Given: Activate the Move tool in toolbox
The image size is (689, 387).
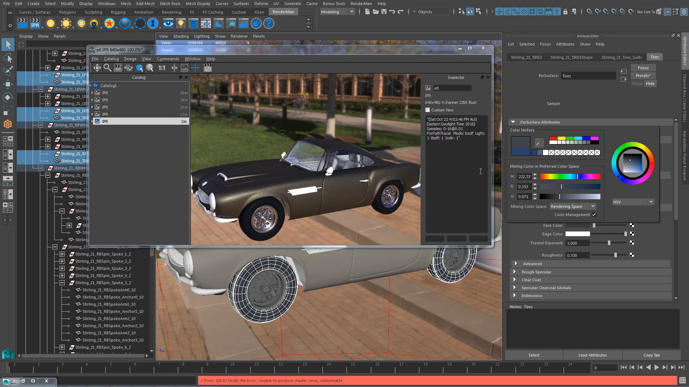Looking at the screenshot, I should click(x=8, y=84).
